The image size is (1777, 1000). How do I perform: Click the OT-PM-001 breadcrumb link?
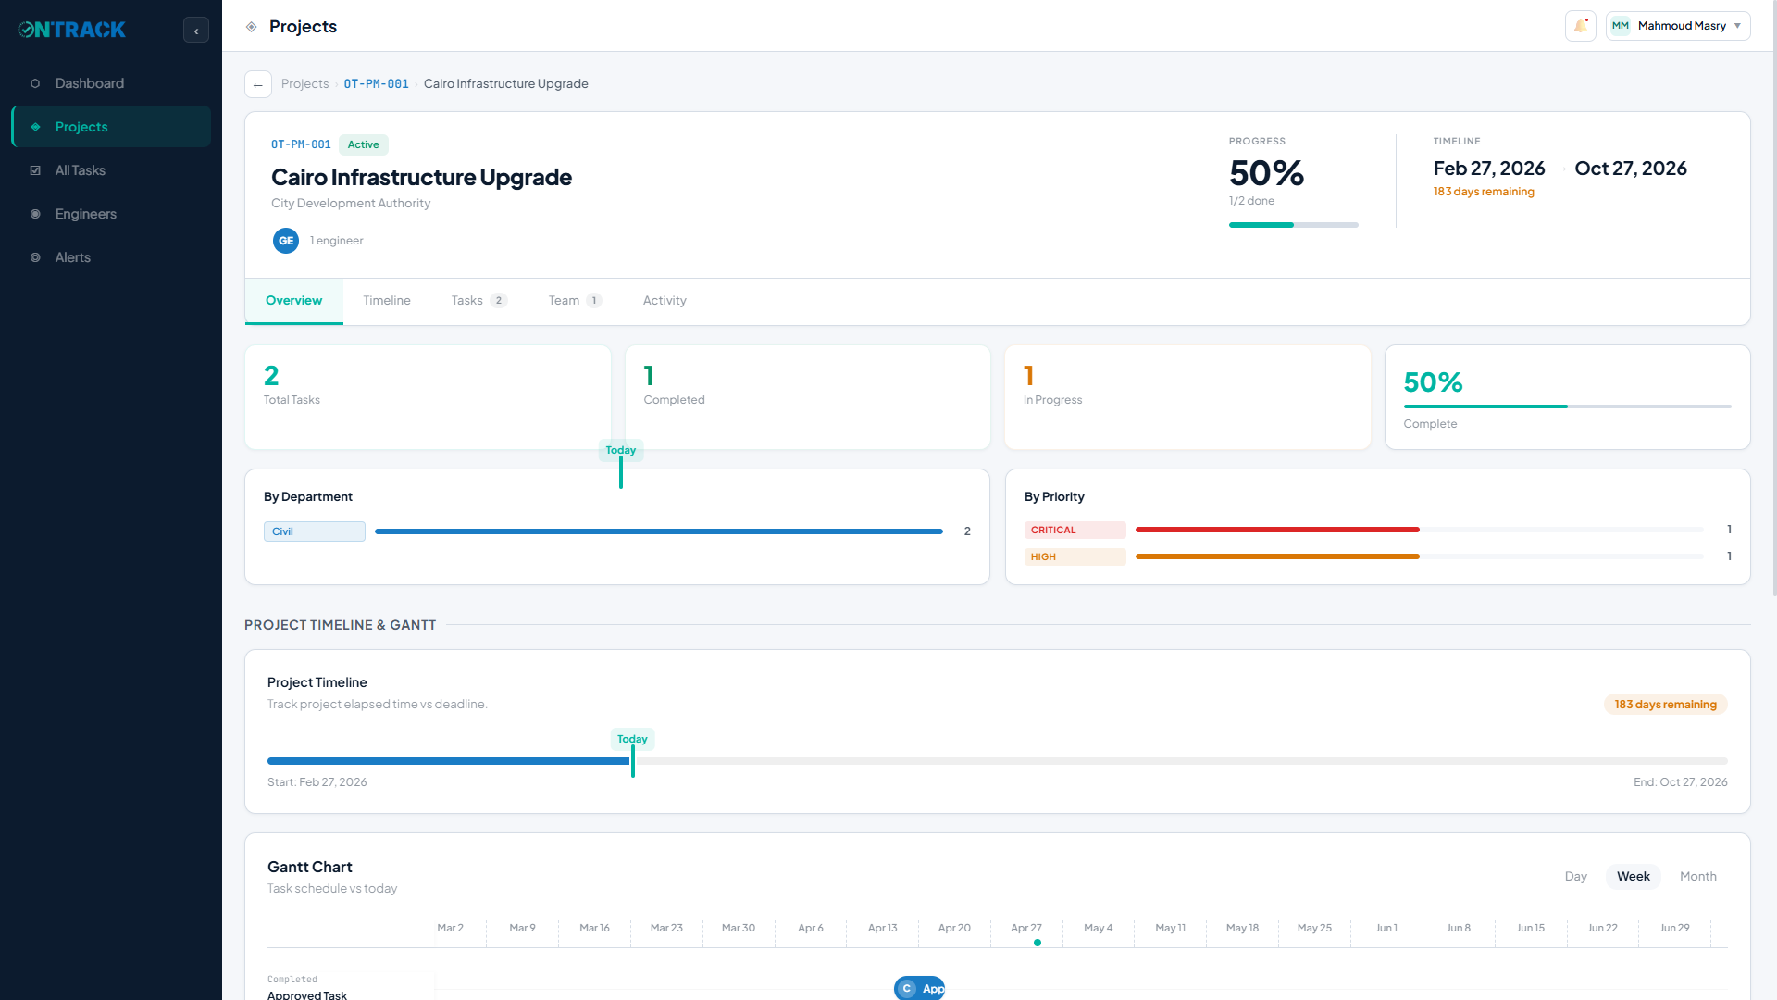376,84
